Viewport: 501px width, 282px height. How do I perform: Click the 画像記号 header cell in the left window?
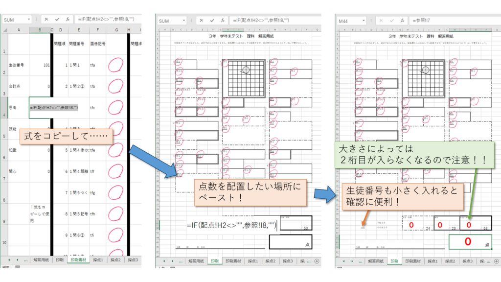[x=97, y=44]
